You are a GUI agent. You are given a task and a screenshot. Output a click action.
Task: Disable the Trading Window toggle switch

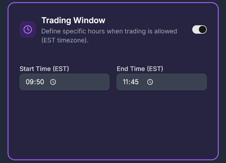199,29
